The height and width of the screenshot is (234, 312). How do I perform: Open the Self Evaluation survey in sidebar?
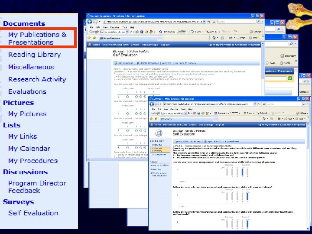click(33, 213)
